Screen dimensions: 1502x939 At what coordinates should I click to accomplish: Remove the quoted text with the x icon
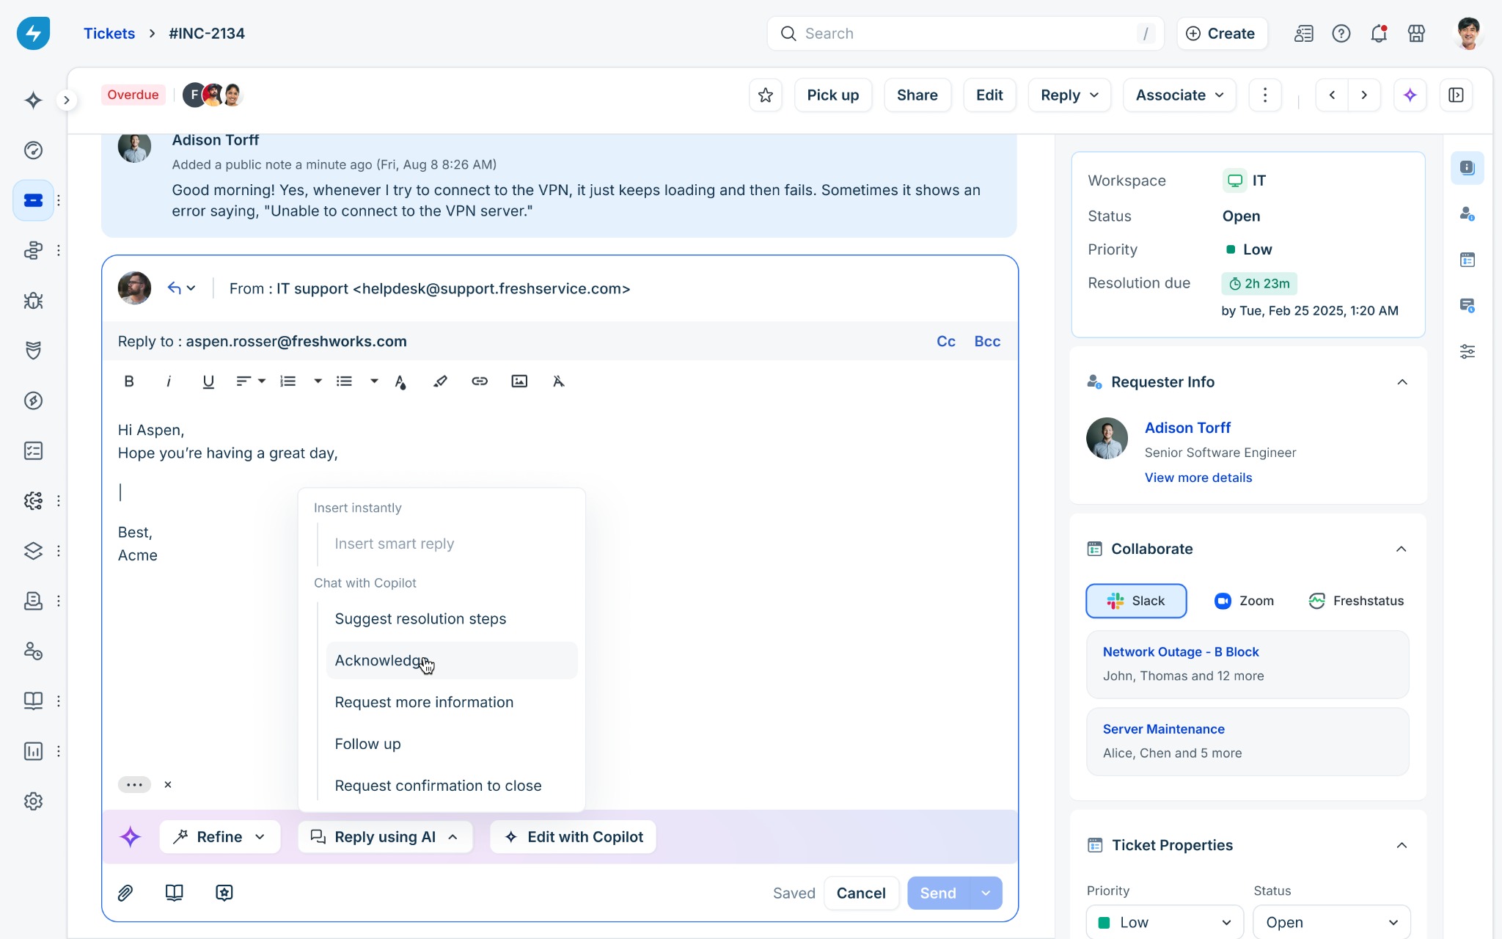[x=168, y=785]
